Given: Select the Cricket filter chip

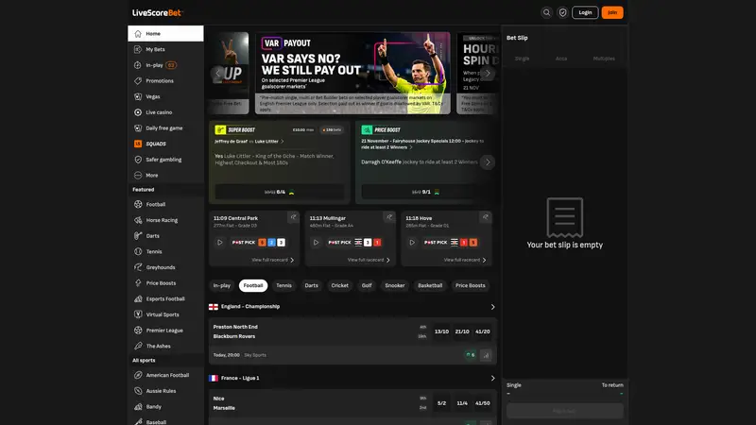Looking at the screenshot, I should click(x=339, y=286).
